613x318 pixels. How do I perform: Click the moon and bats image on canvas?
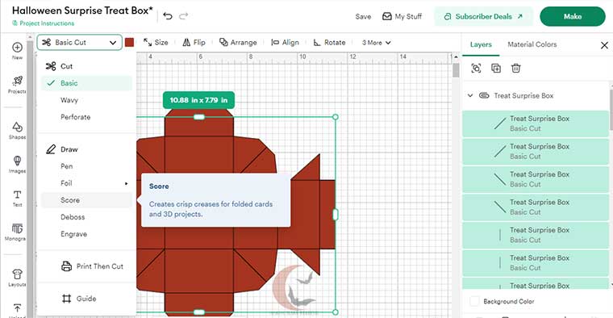[294, 287]
